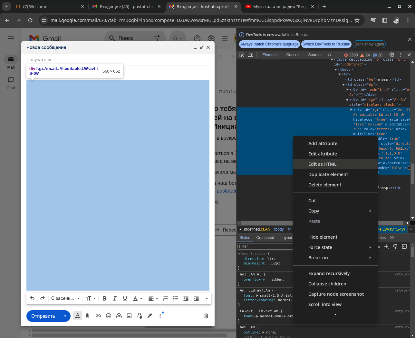This screenshot has width=415, height=338.
Task: Open the send options arrow beside Отправить
Action: pos(65,316)
